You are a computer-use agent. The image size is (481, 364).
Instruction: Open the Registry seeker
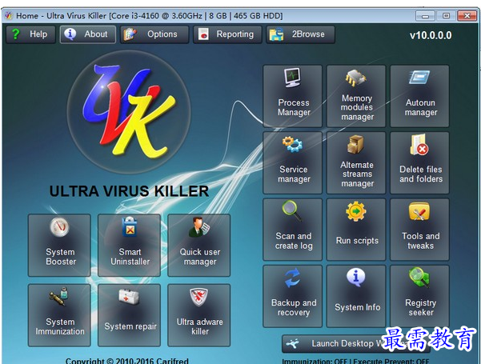click(x=419, y=296)
